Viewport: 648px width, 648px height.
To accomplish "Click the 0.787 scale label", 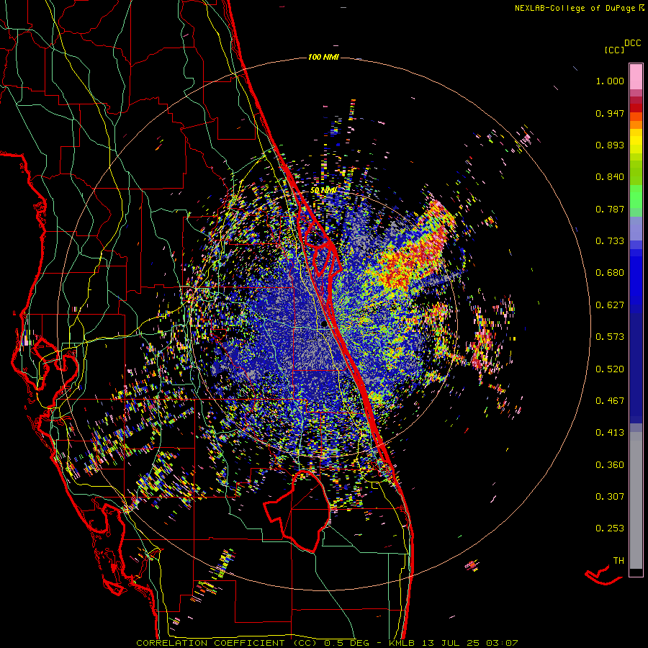I will click(610, 209).
